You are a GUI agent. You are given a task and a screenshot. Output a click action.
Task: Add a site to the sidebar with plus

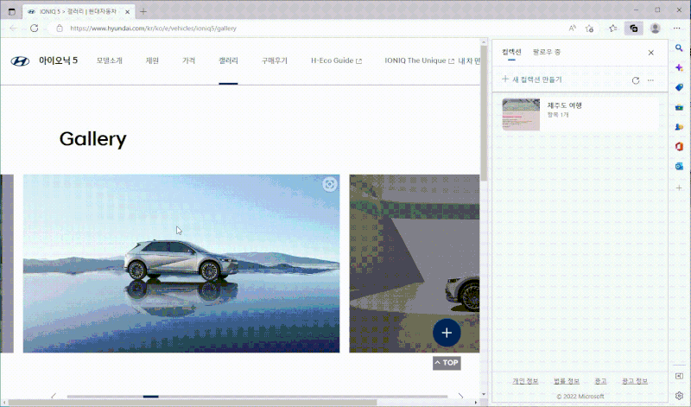[679, 188]
